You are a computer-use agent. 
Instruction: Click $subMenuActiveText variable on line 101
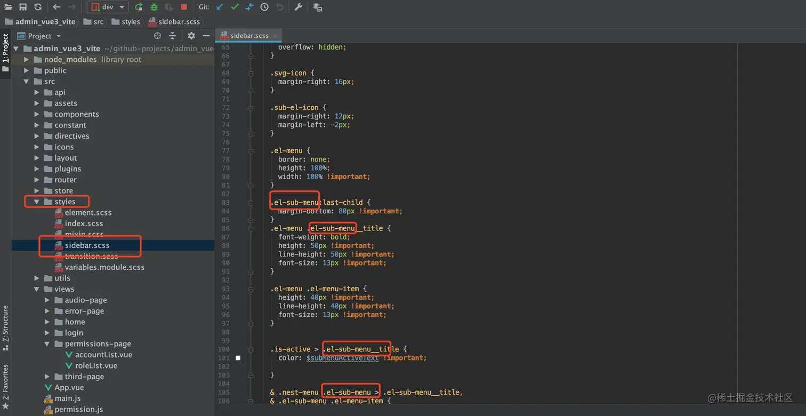(x=342, y=358)
